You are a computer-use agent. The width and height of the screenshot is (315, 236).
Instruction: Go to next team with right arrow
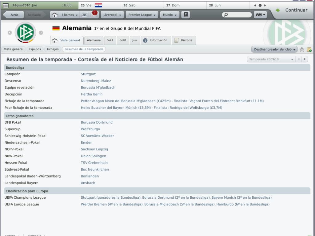tap(41, 33)
